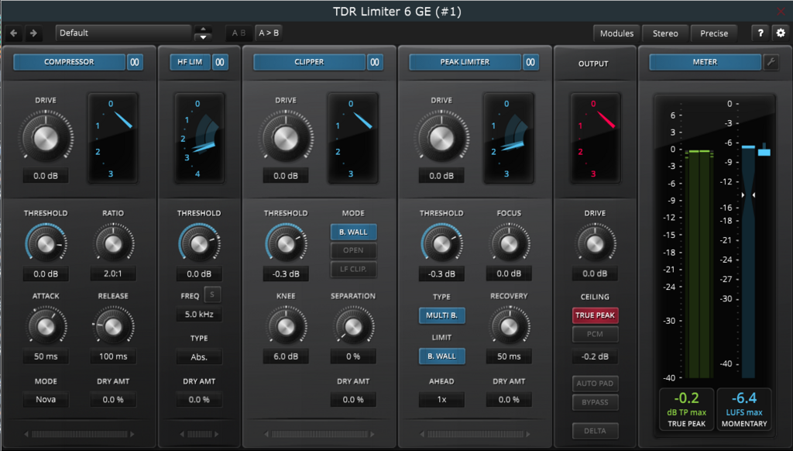Click the Peak Limiter DRIVE knob
793x451 pixels.
441,138
